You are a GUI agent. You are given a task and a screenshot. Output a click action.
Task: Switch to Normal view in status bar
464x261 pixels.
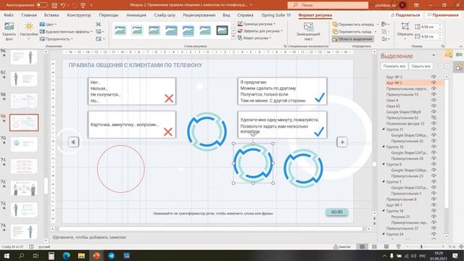362,246
